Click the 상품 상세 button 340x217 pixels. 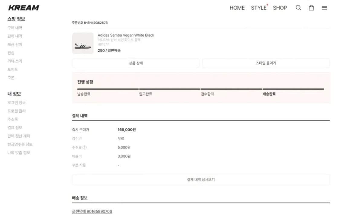tap(136, 63)
